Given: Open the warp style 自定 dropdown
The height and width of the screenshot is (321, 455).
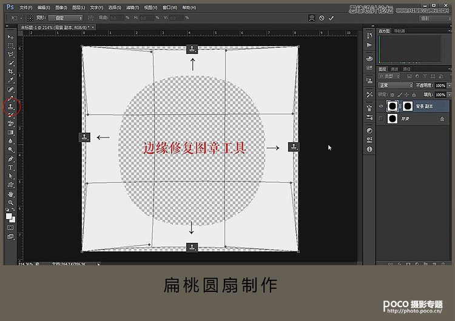Looking at the screenshot, I should (66, 18).
